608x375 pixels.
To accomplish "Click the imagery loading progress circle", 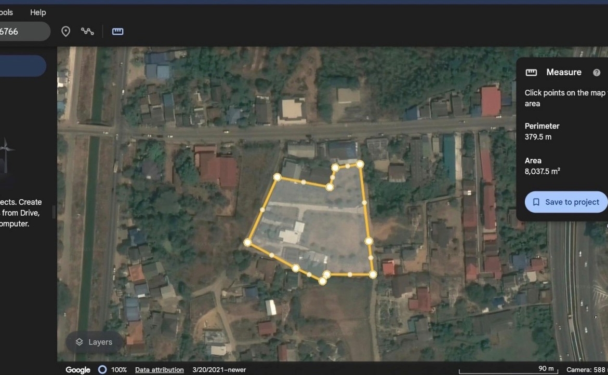I will click(102, 370).
